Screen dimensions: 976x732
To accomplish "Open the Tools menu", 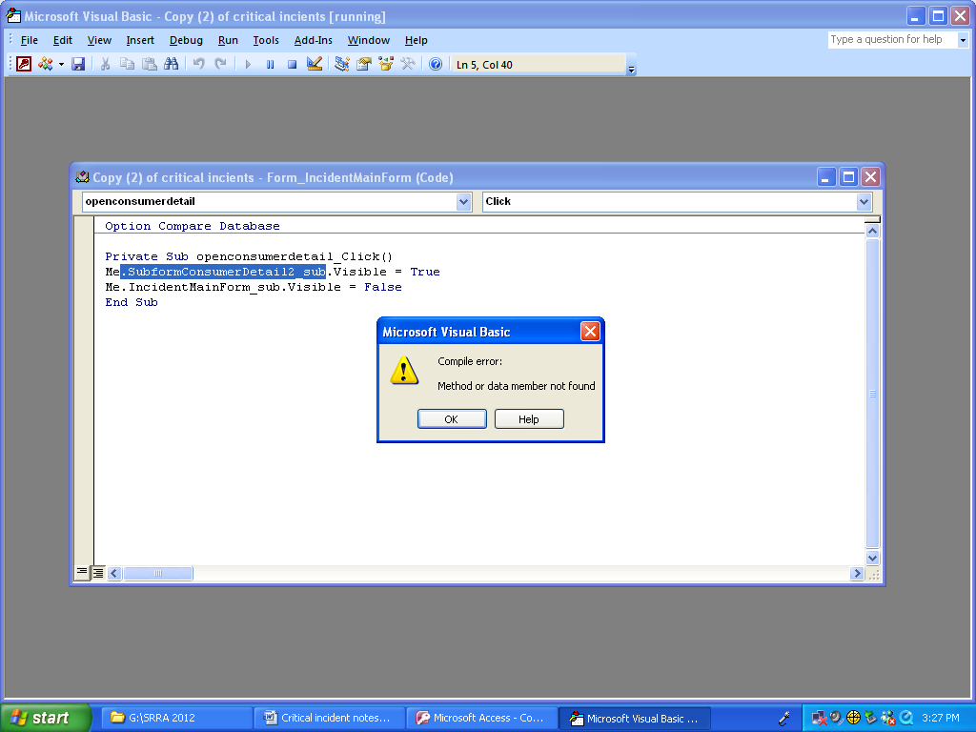I will [x=266, y=40].
